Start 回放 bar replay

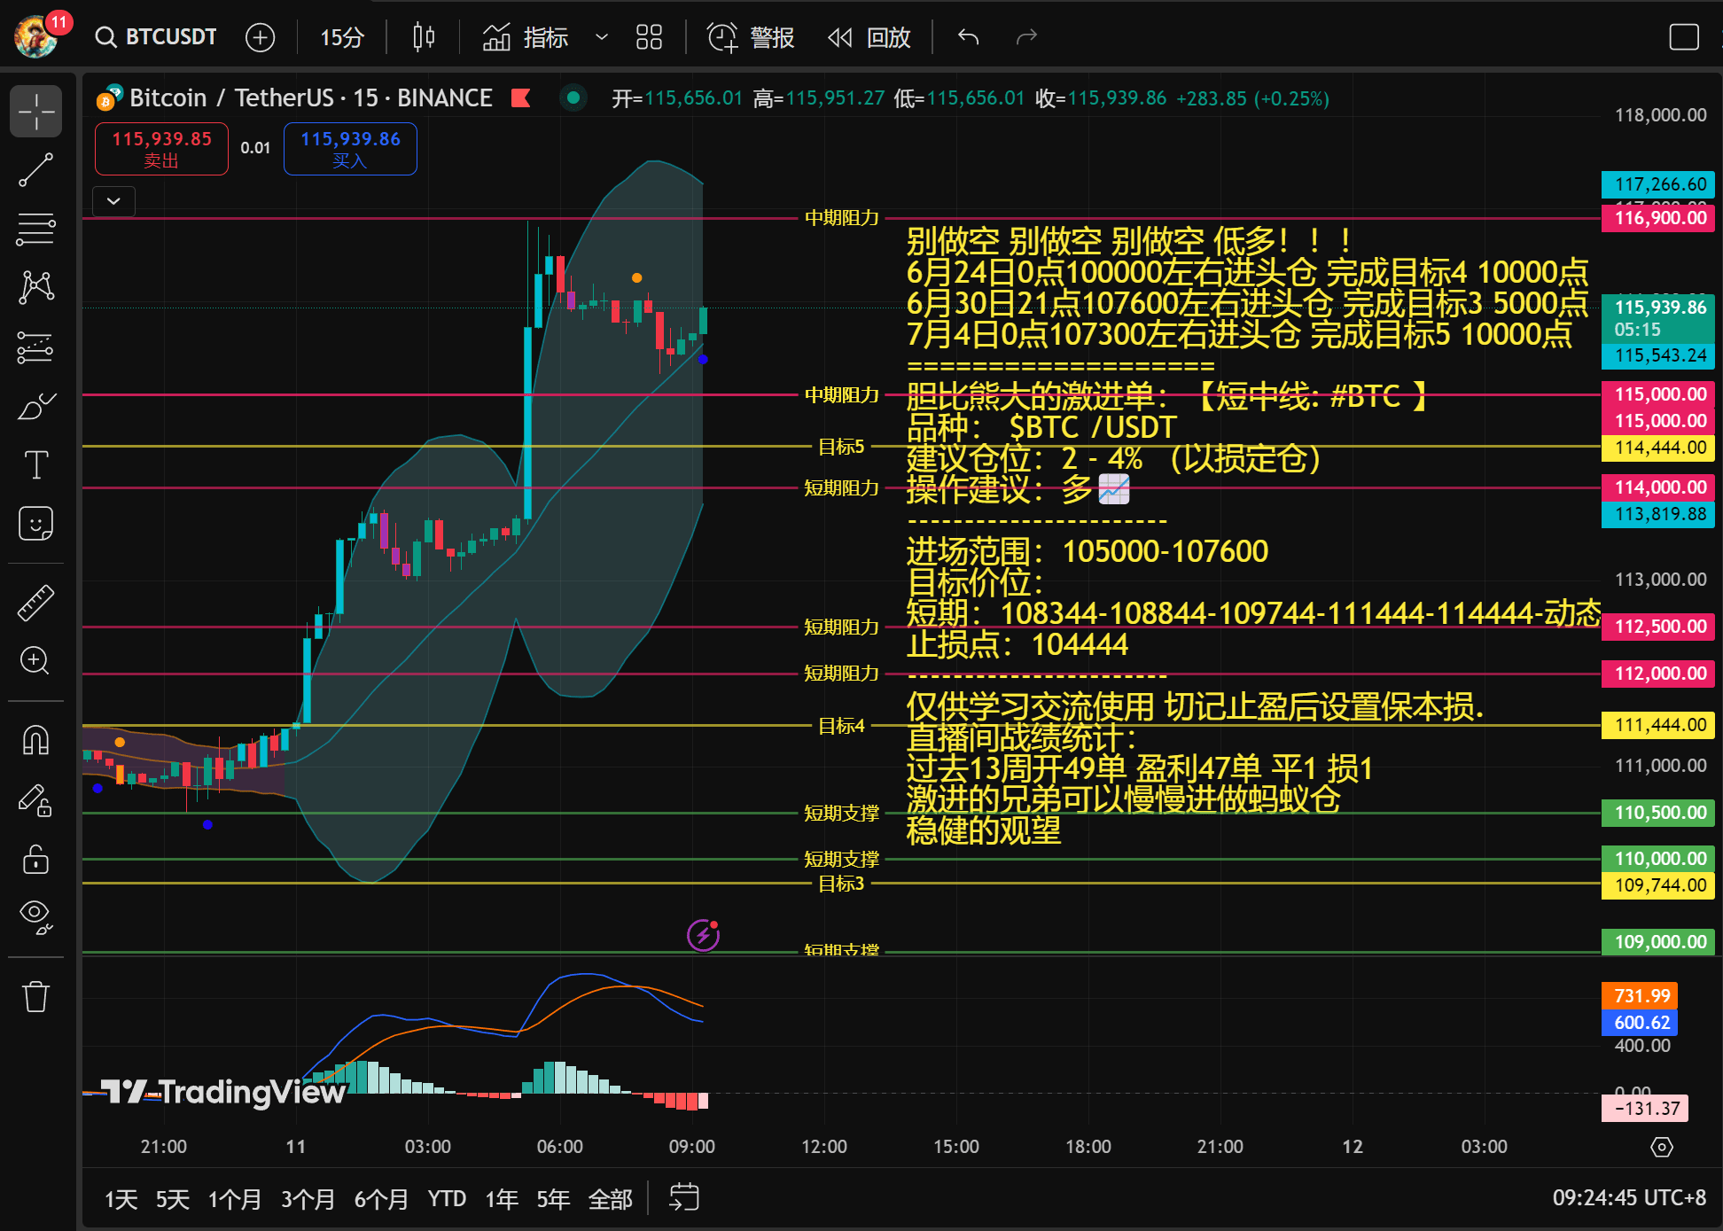point(869,37)
